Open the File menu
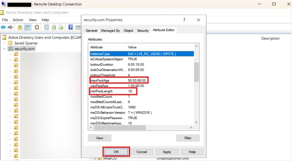The width and height of the screenshot is (292, 161). pyautogui.click(x=5, y=20)
